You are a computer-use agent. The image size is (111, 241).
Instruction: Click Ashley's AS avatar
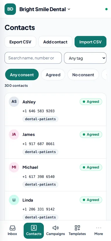[14, 102]
